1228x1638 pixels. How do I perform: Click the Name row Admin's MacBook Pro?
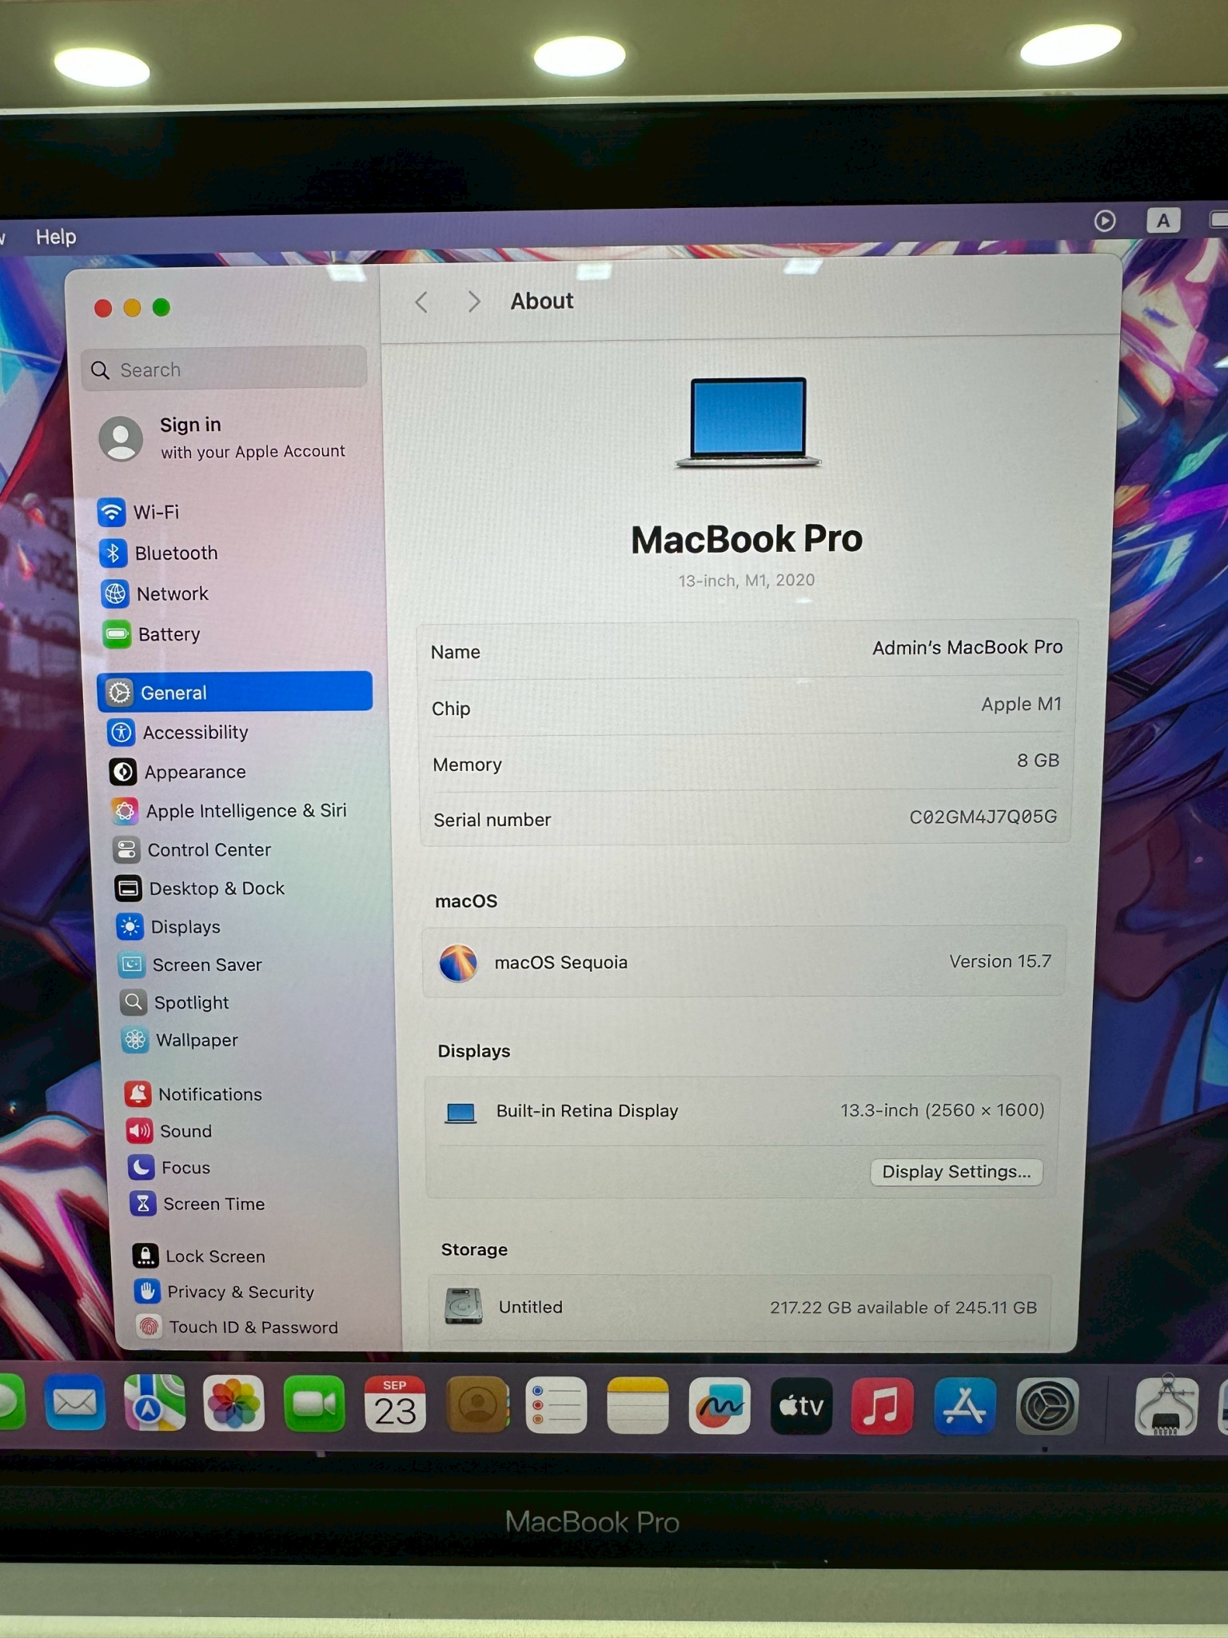[747, 649]
